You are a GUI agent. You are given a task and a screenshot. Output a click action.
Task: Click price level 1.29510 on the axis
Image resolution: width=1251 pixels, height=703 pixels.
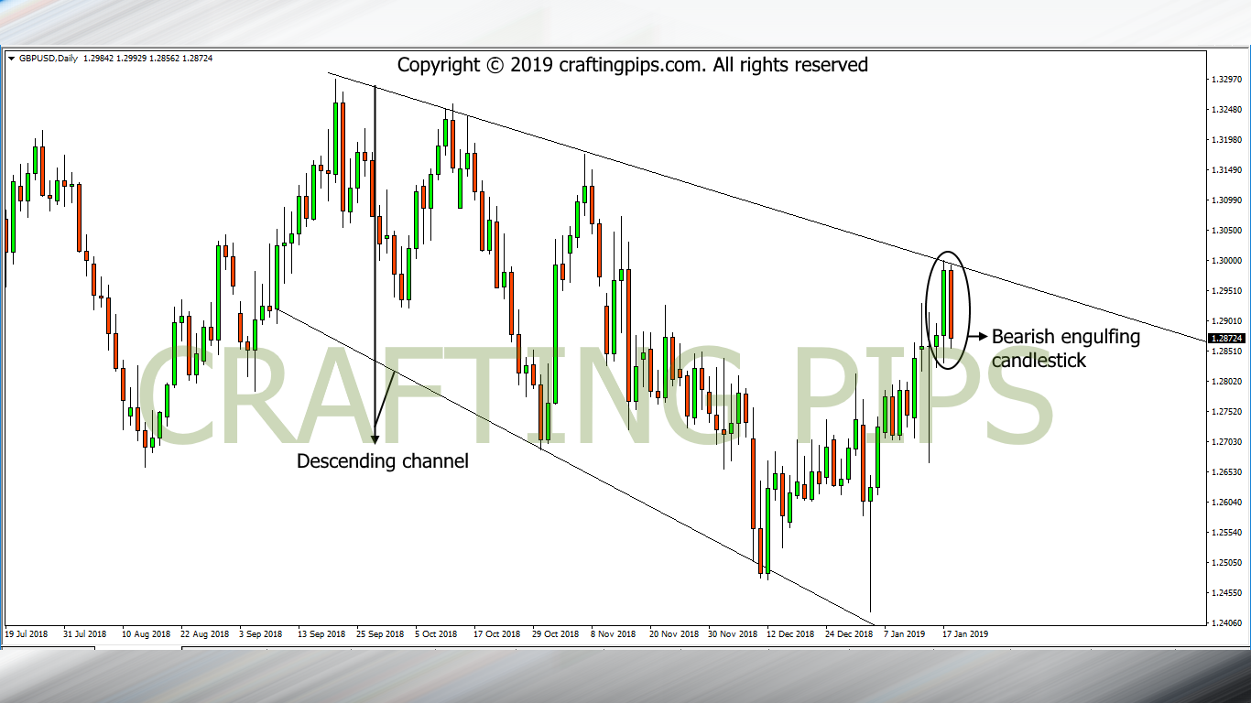[1225, 291]
